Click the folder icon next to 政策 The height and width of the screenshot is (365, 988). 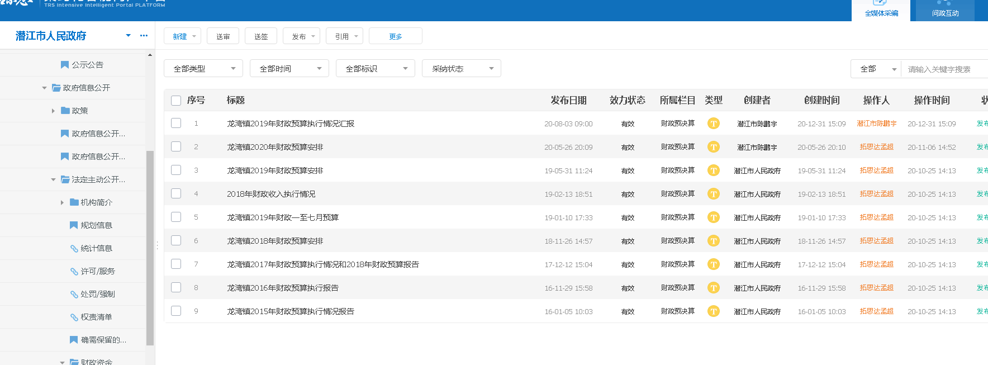click(x=65, y=111)
